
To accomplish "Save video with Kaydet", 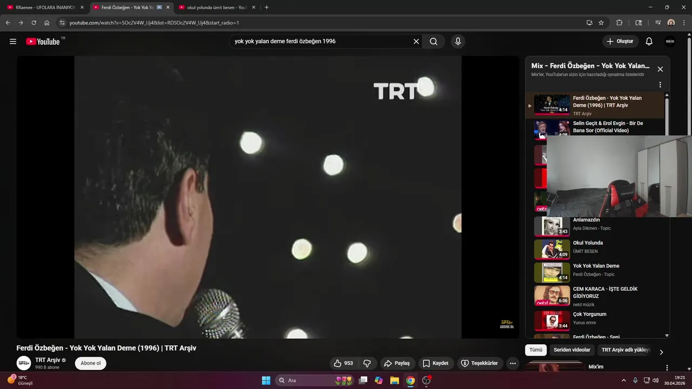I will [436, 363].
